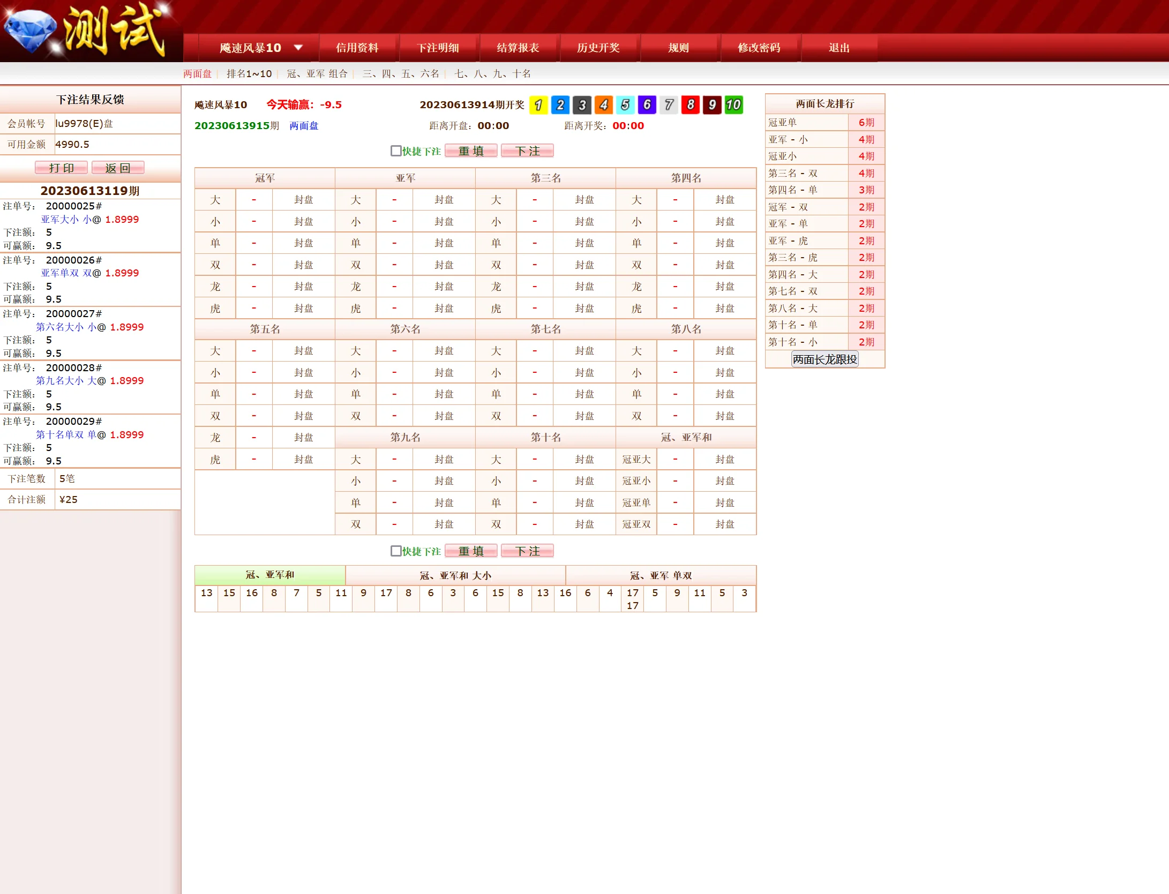Switch to the 冠、亚军 组合 tab
The image size is (1169, 894).
[x=317, y=74]
